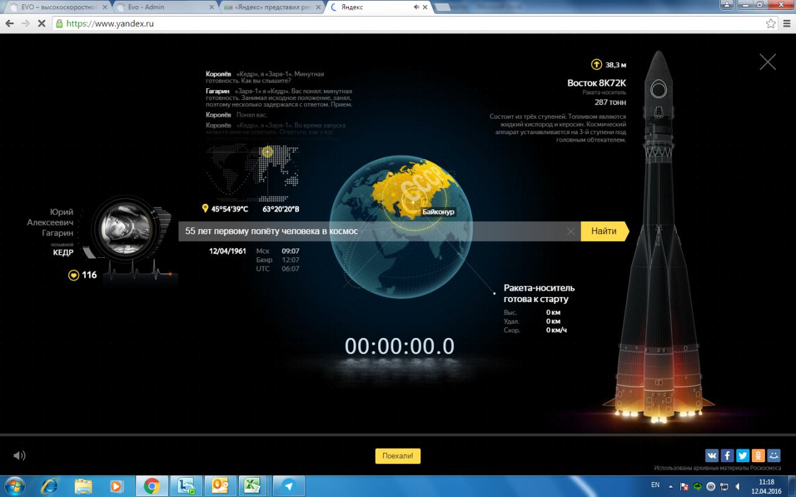
Task: Launch Internet Explorer from the taskbar
Action: pos(50,485)
